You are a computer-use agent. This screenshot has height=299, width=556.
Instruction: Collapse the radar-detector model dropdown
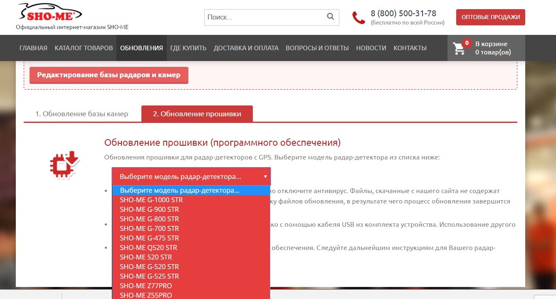coord(191,176)
